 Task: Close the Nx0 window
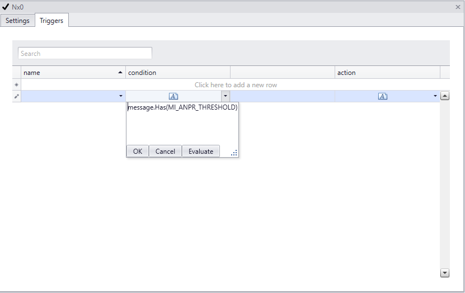(458, 7)
